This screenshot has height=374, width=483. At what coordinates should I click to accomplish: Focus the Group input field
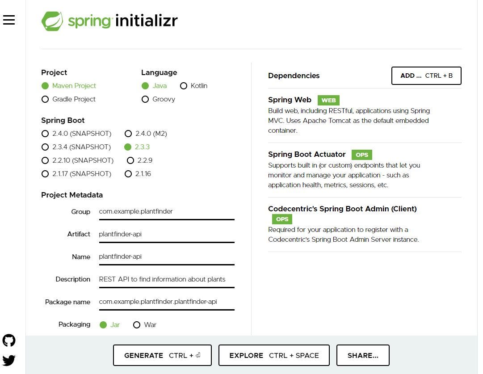(167, 212)
